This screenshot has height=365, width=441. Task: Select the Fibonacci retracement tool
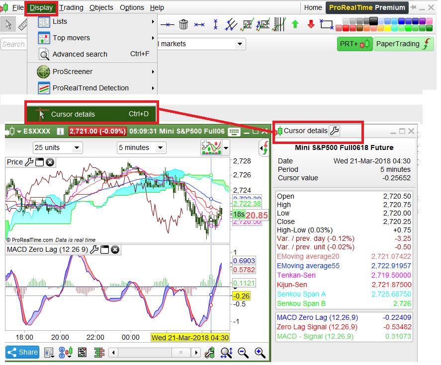click(x=247, y=24)
